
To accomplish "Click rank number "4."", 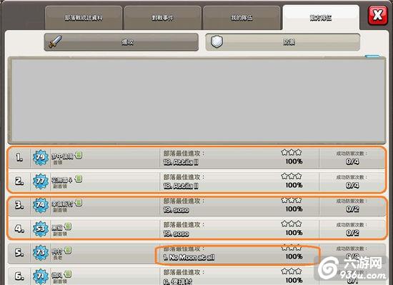I will (19, 229).
